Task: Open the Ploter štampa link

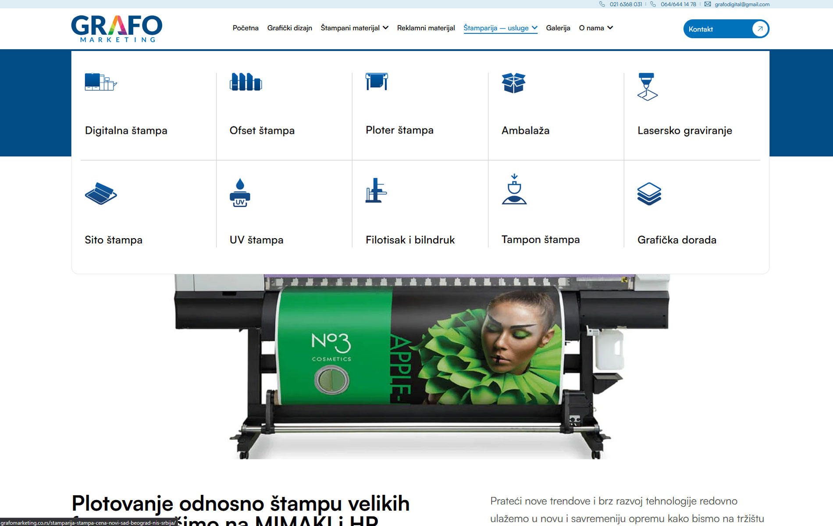Action: [399, 130]
